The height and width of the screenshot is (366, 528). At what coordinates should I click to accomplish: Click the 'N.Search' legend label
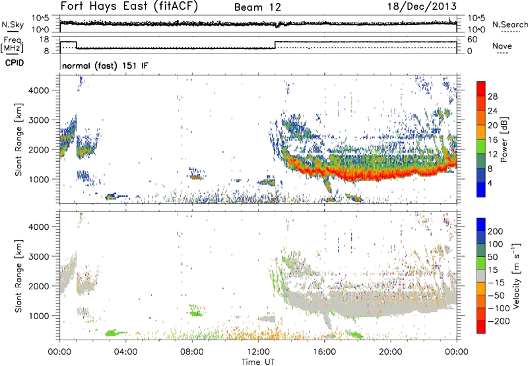pyautogui.click(x=510, y=24)
